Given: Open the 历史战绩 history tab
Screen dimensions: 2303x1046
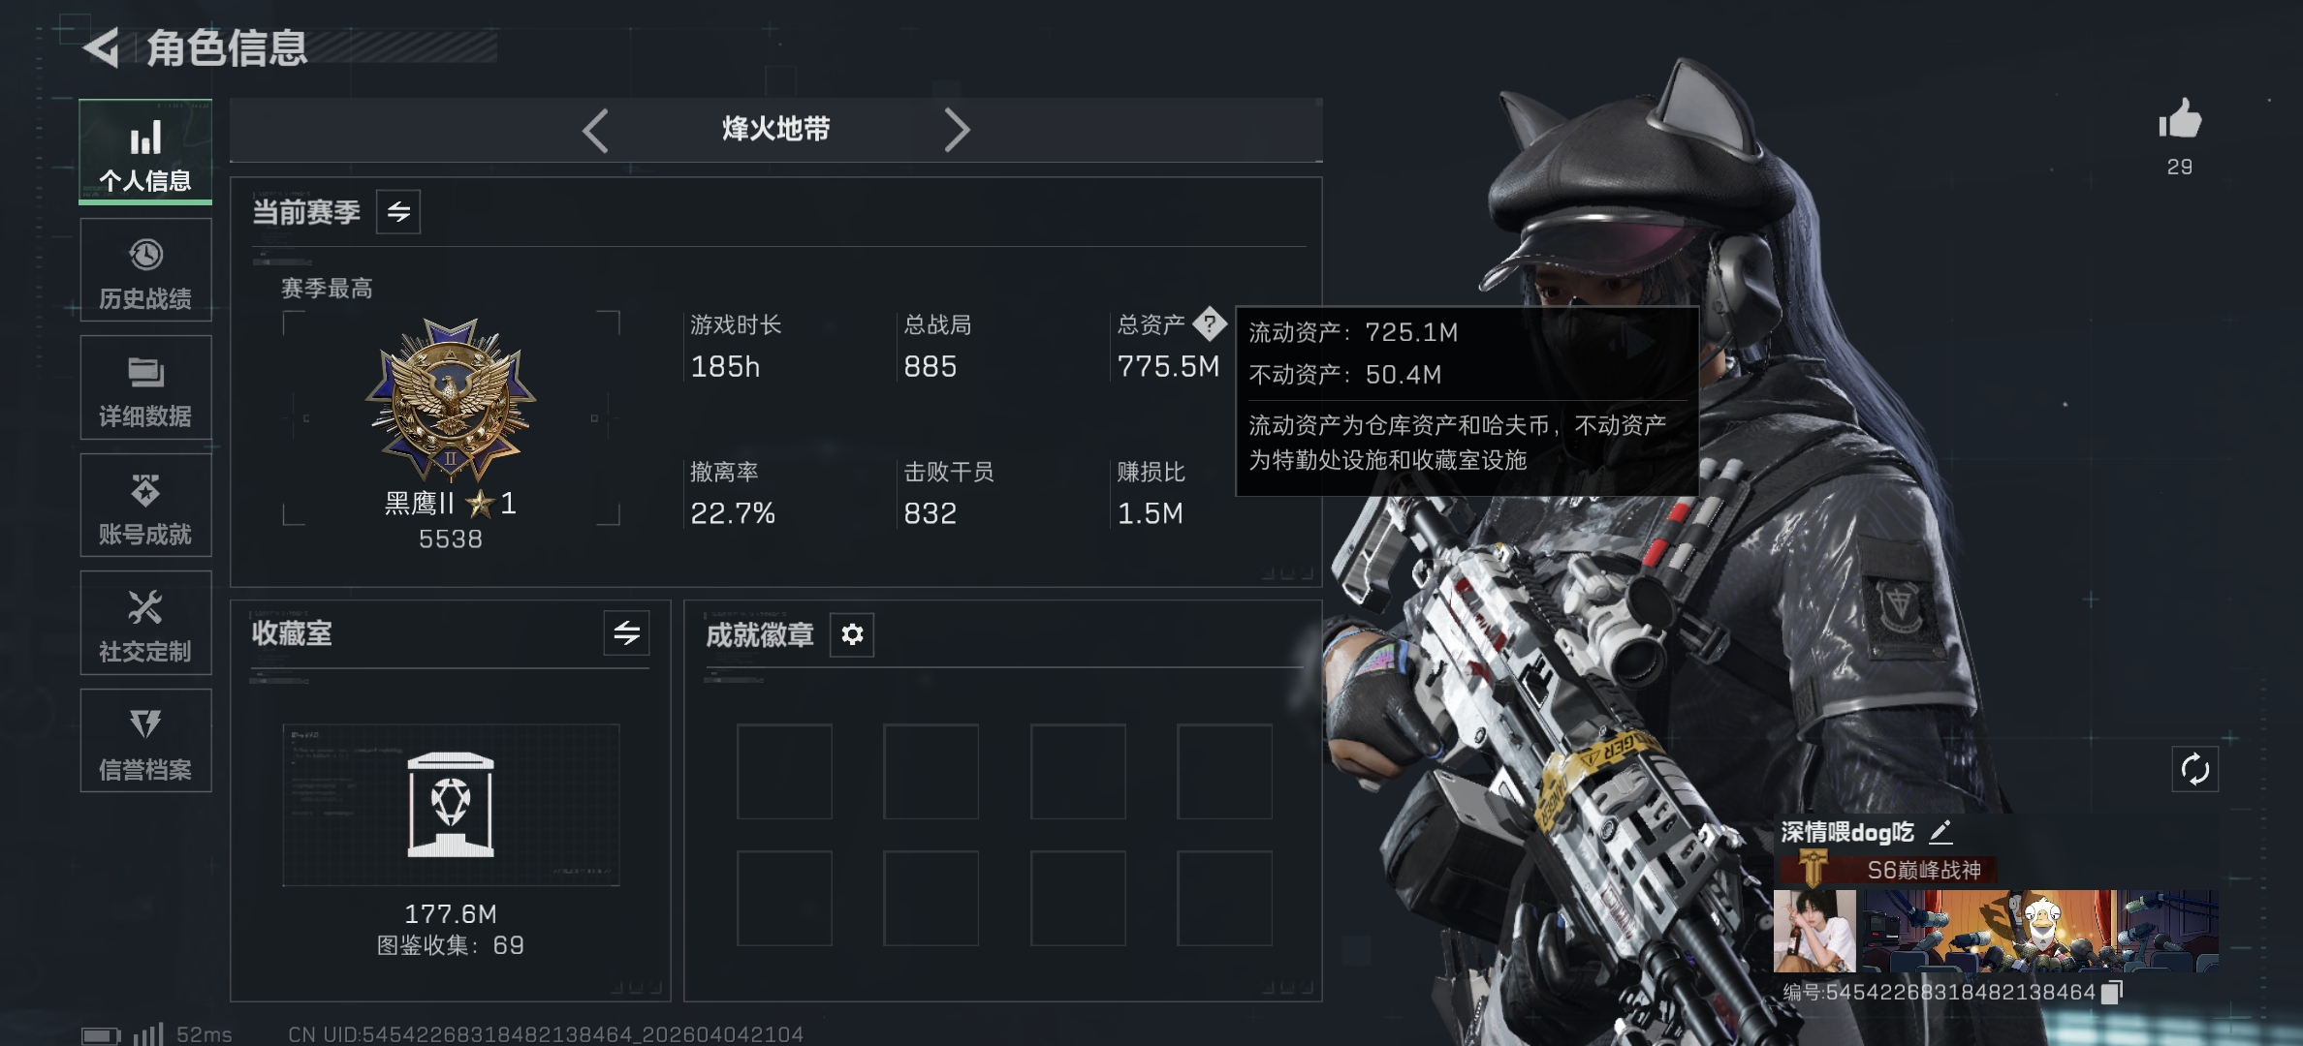Looking at the screenshot, I should point(145,269).
